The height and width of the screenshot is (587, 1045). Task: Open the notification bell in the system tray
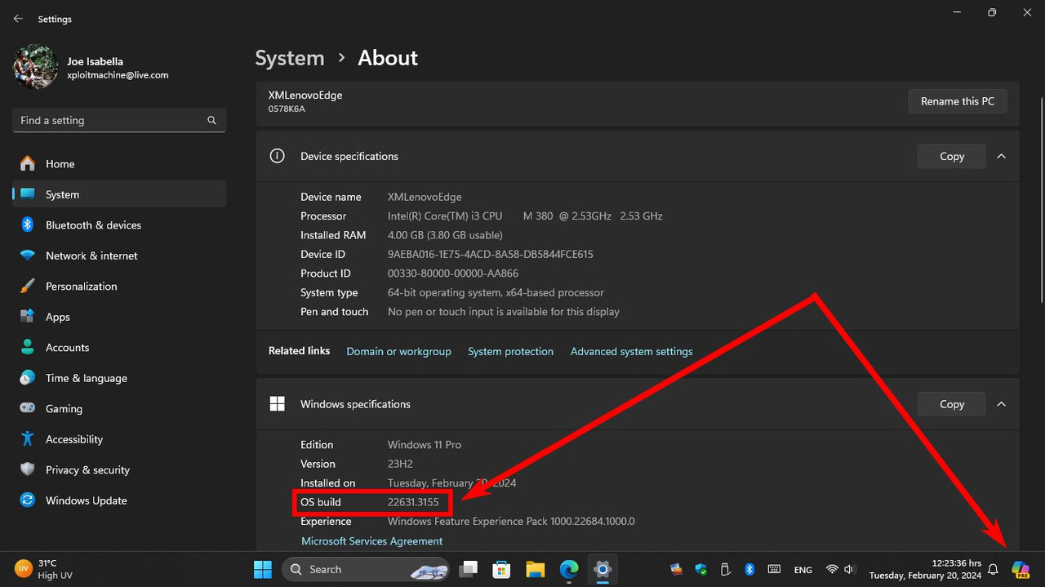(993, 569)
